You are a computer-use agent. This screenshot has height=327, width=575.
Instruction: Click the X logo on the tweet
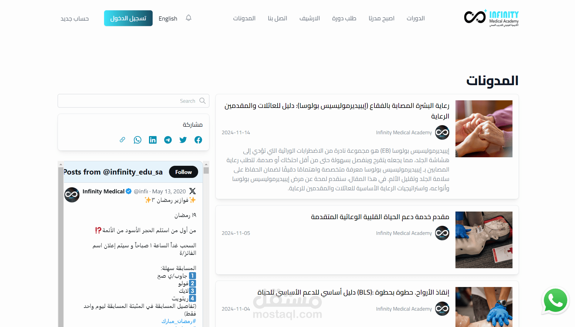(192, 191)
